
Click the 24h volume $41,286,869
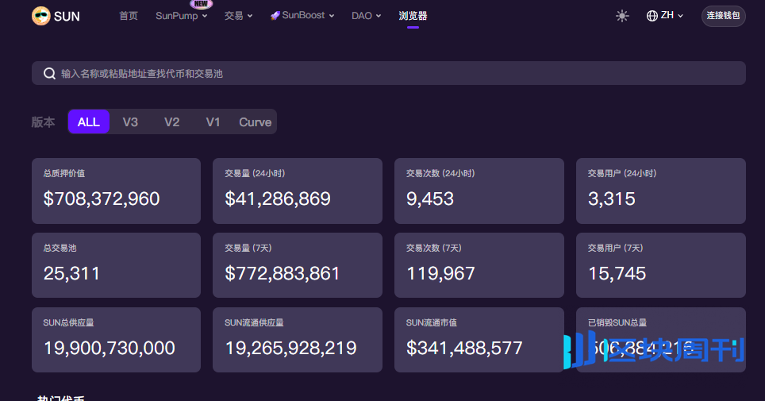(278, 199)
